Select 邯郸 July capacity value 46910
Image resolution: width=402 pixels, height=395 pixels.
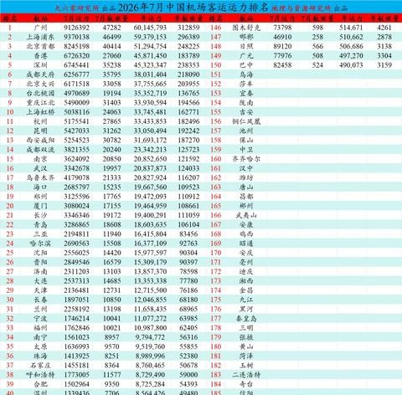coord(282,37)
